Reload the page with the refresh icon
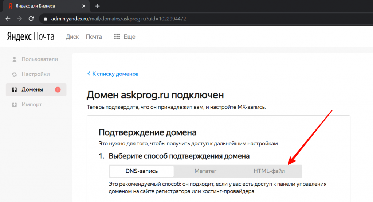 (31, 19)
